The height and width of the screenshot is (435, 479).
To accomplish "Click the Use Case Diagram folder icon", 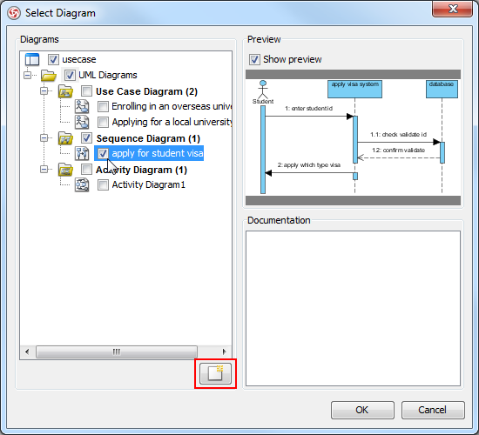I will tap(65, 91).
